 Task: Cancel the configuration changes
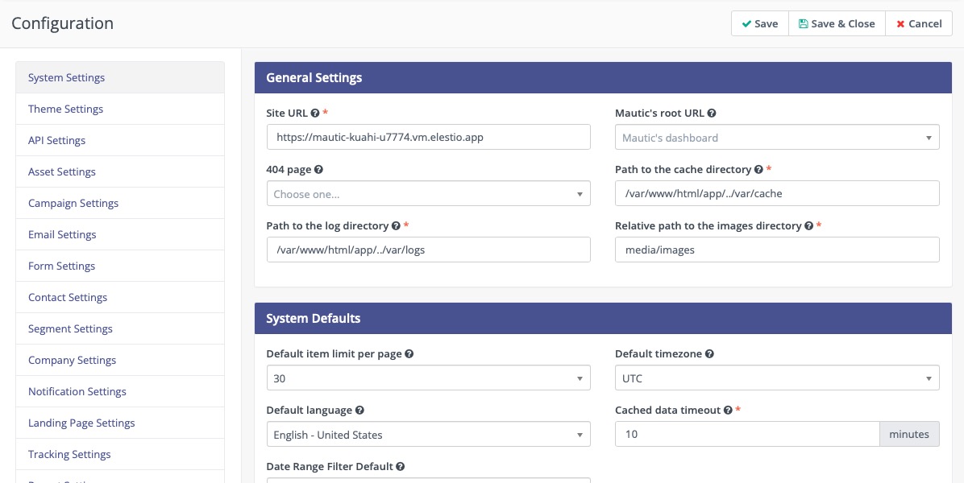(x=919, y=23)
